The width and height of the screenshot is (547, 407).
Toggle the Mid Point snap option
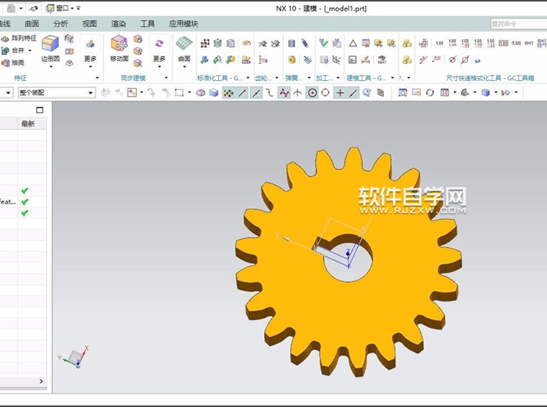click(256, 93)
